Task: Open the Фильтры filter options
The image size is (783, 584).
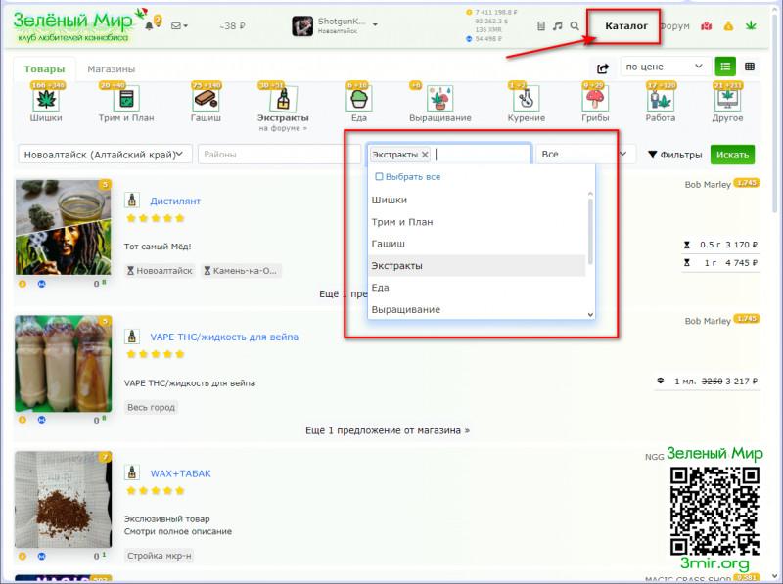Action: (674, 155)
